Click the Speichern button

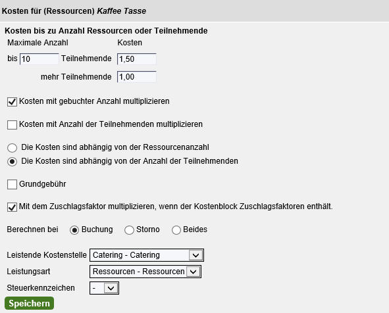tap(29, 303)
